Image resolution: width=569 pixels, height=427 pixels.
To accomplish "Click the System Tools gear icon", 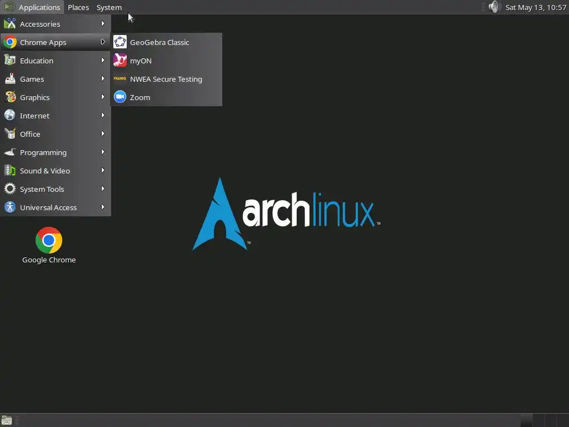I will [10, 189].
